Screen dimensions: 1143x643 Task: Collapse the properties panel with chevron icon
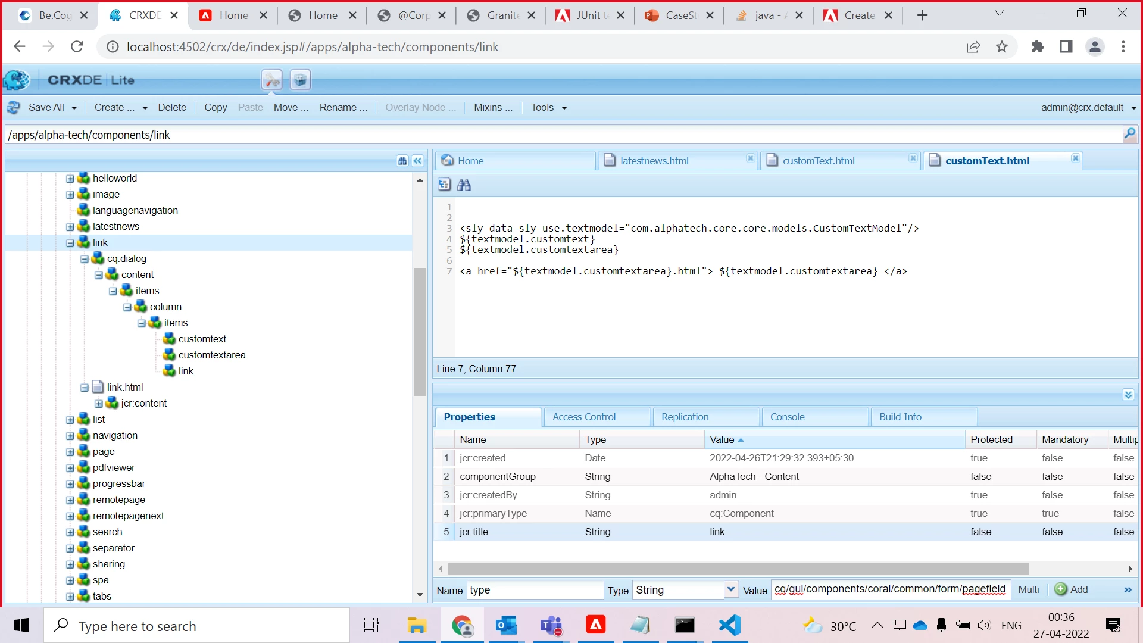pos(1128,395)
